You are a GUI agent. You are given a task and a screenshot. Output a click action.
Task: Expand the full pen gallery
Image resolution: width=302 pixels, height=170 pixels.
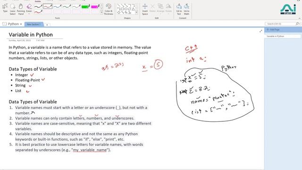click(102, 13)
